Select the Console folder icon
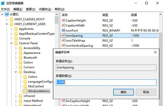The width and height of the screenshot is (163, 106). coord(16,38)
